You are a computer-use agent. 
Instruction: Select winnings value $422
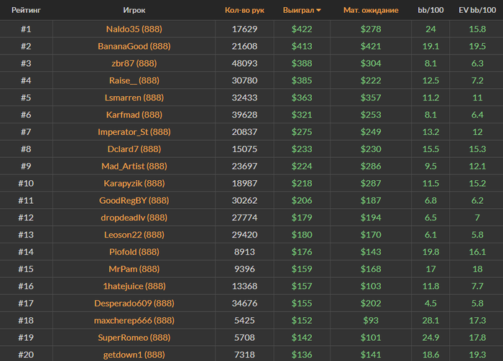[x=302, y=29]
